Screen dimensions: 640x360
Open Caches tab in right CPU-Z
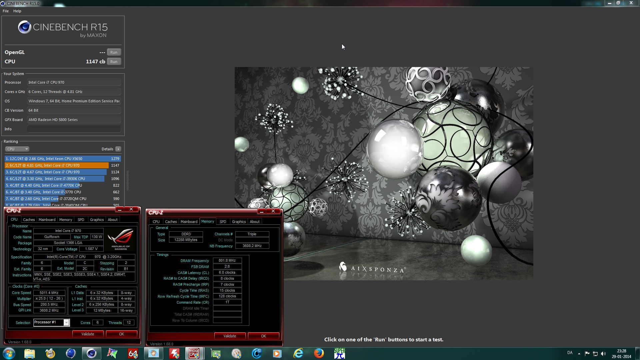pos(171,222)
